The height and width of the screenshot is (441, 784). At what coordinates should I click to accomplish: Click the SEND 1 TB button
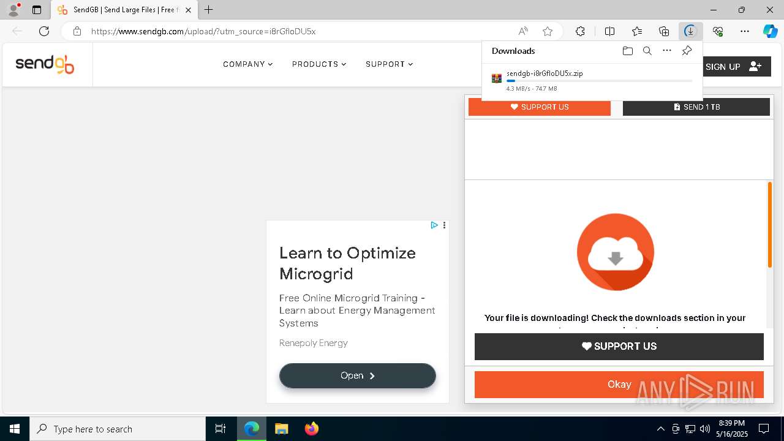pyautogui.click(x=696, y=107)
